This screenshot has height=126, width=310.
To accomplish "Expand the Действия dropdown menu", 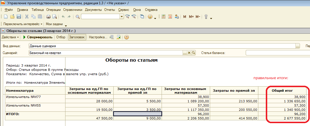I will click(10, 37).
